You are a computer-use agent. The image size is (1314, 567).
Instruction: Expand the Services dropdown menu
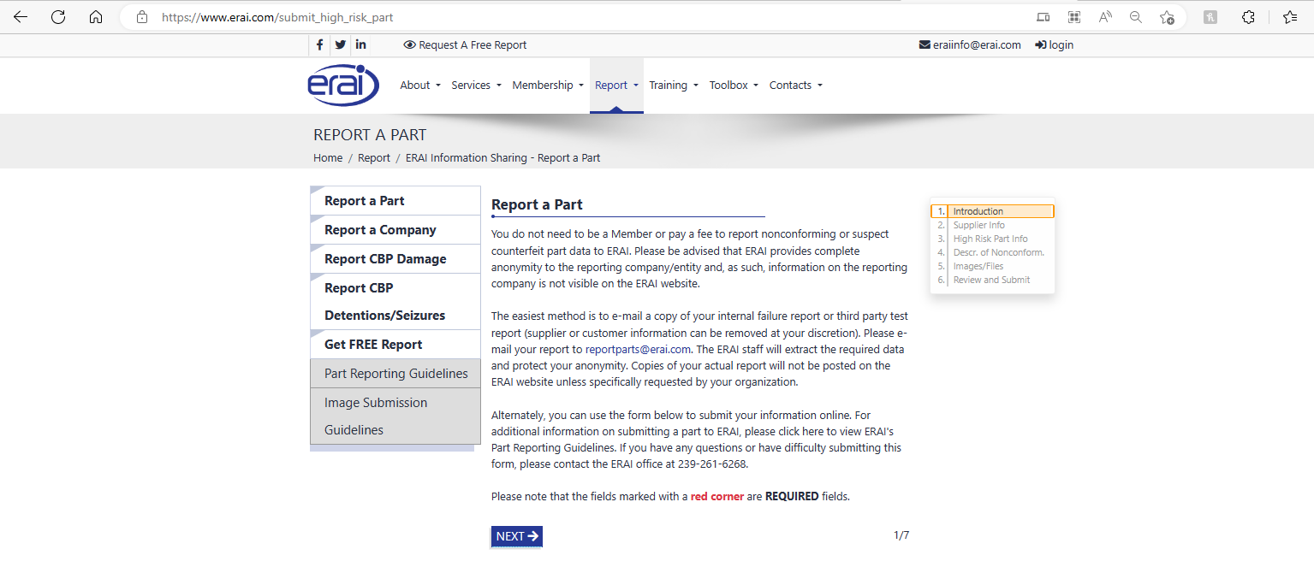click(476, 86)
